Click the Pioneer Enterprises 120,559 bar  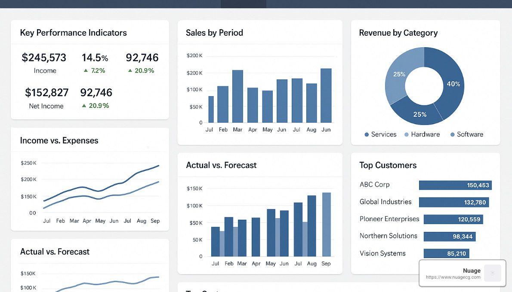click(x=453, y=219)
